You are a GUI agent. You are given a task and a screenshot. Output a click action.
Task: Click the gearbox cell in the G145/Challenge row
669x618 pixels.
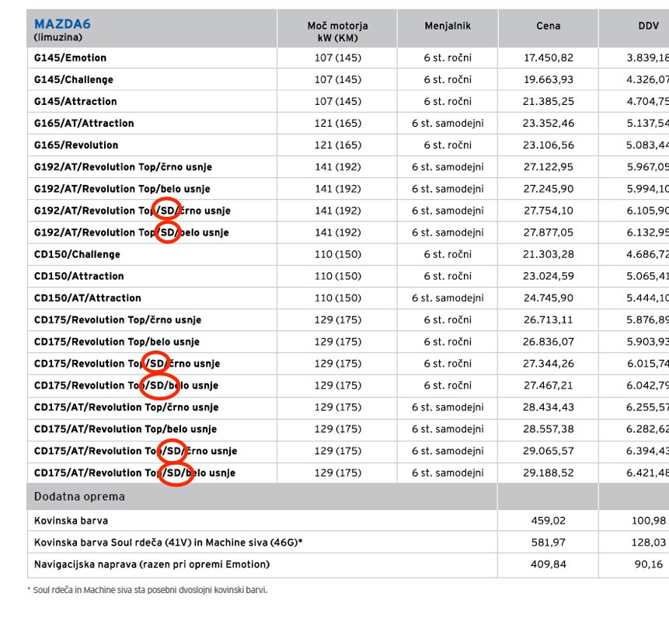coord(448,80)
